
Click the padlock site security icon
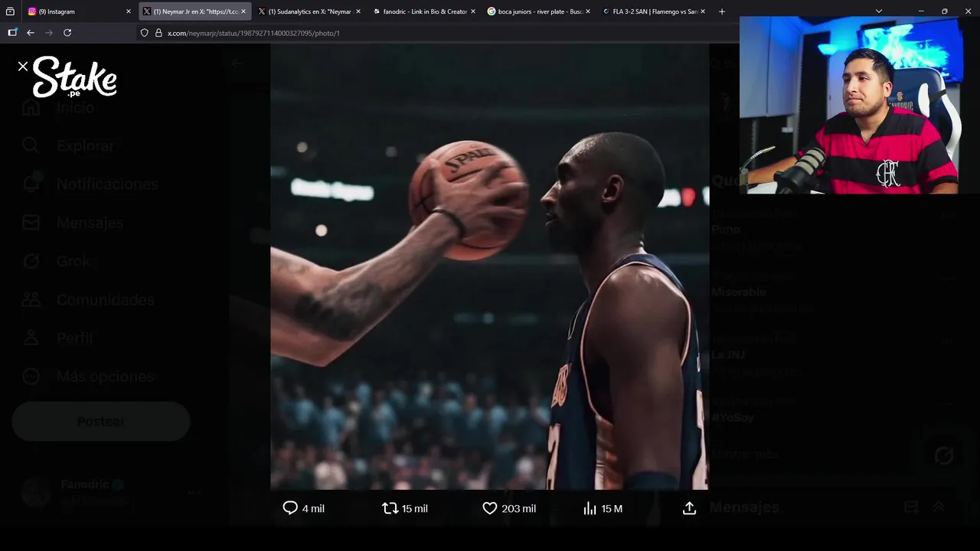158,33
